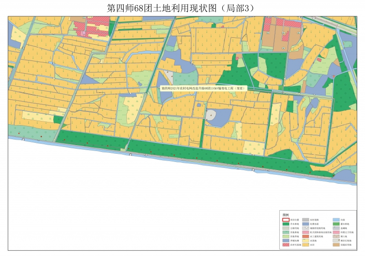Viewport: 365px width, 257px height.
Task: Select the 沟渠 light blue legend swatch
Action: point(336,220)
